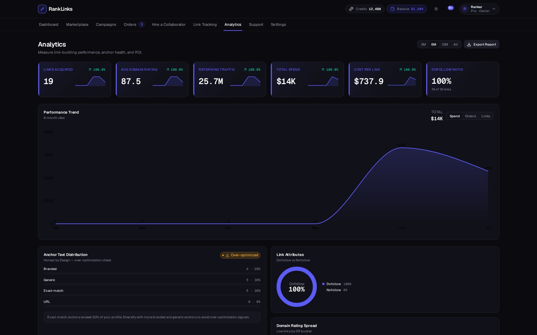Click the Nofollow 0% legend entry
Image resolution: width=537 pixels, height=335 pixels.
click(x=337, y=290)
